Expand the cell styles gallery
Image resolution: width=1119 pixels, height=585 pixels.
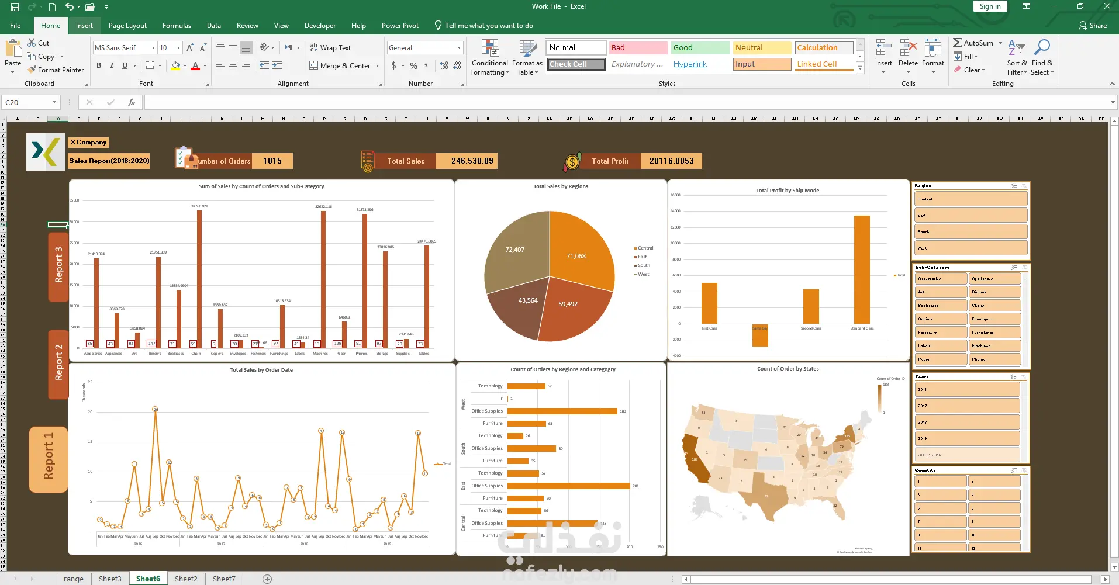pyautogui.click(x=860, y=68)
